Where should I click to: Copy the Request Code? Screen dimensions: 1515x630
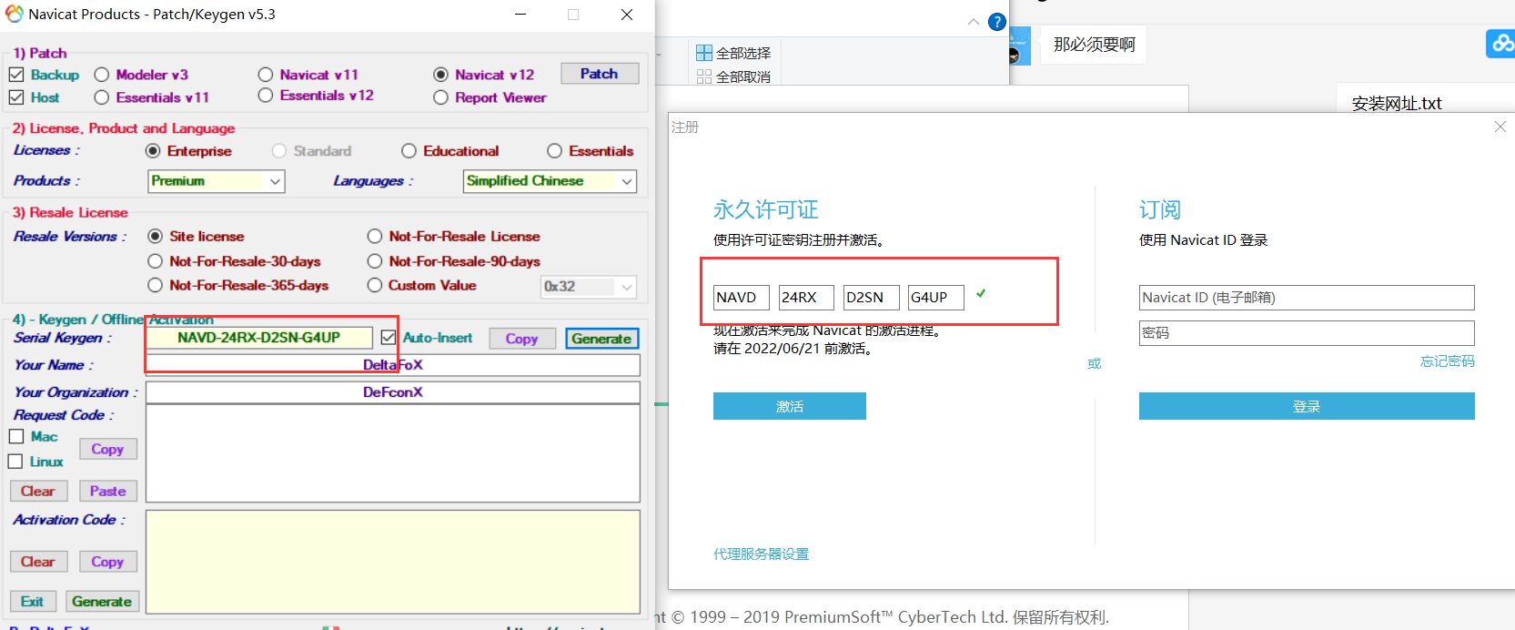(x=107, y=449)
